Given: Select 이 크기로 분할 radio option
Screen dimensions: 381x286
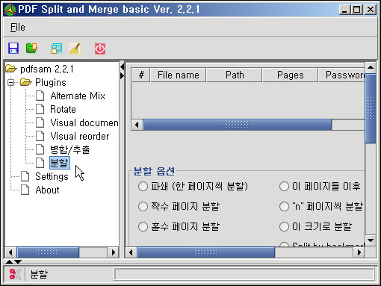Looking at the screenshot, I should (284, 226).
